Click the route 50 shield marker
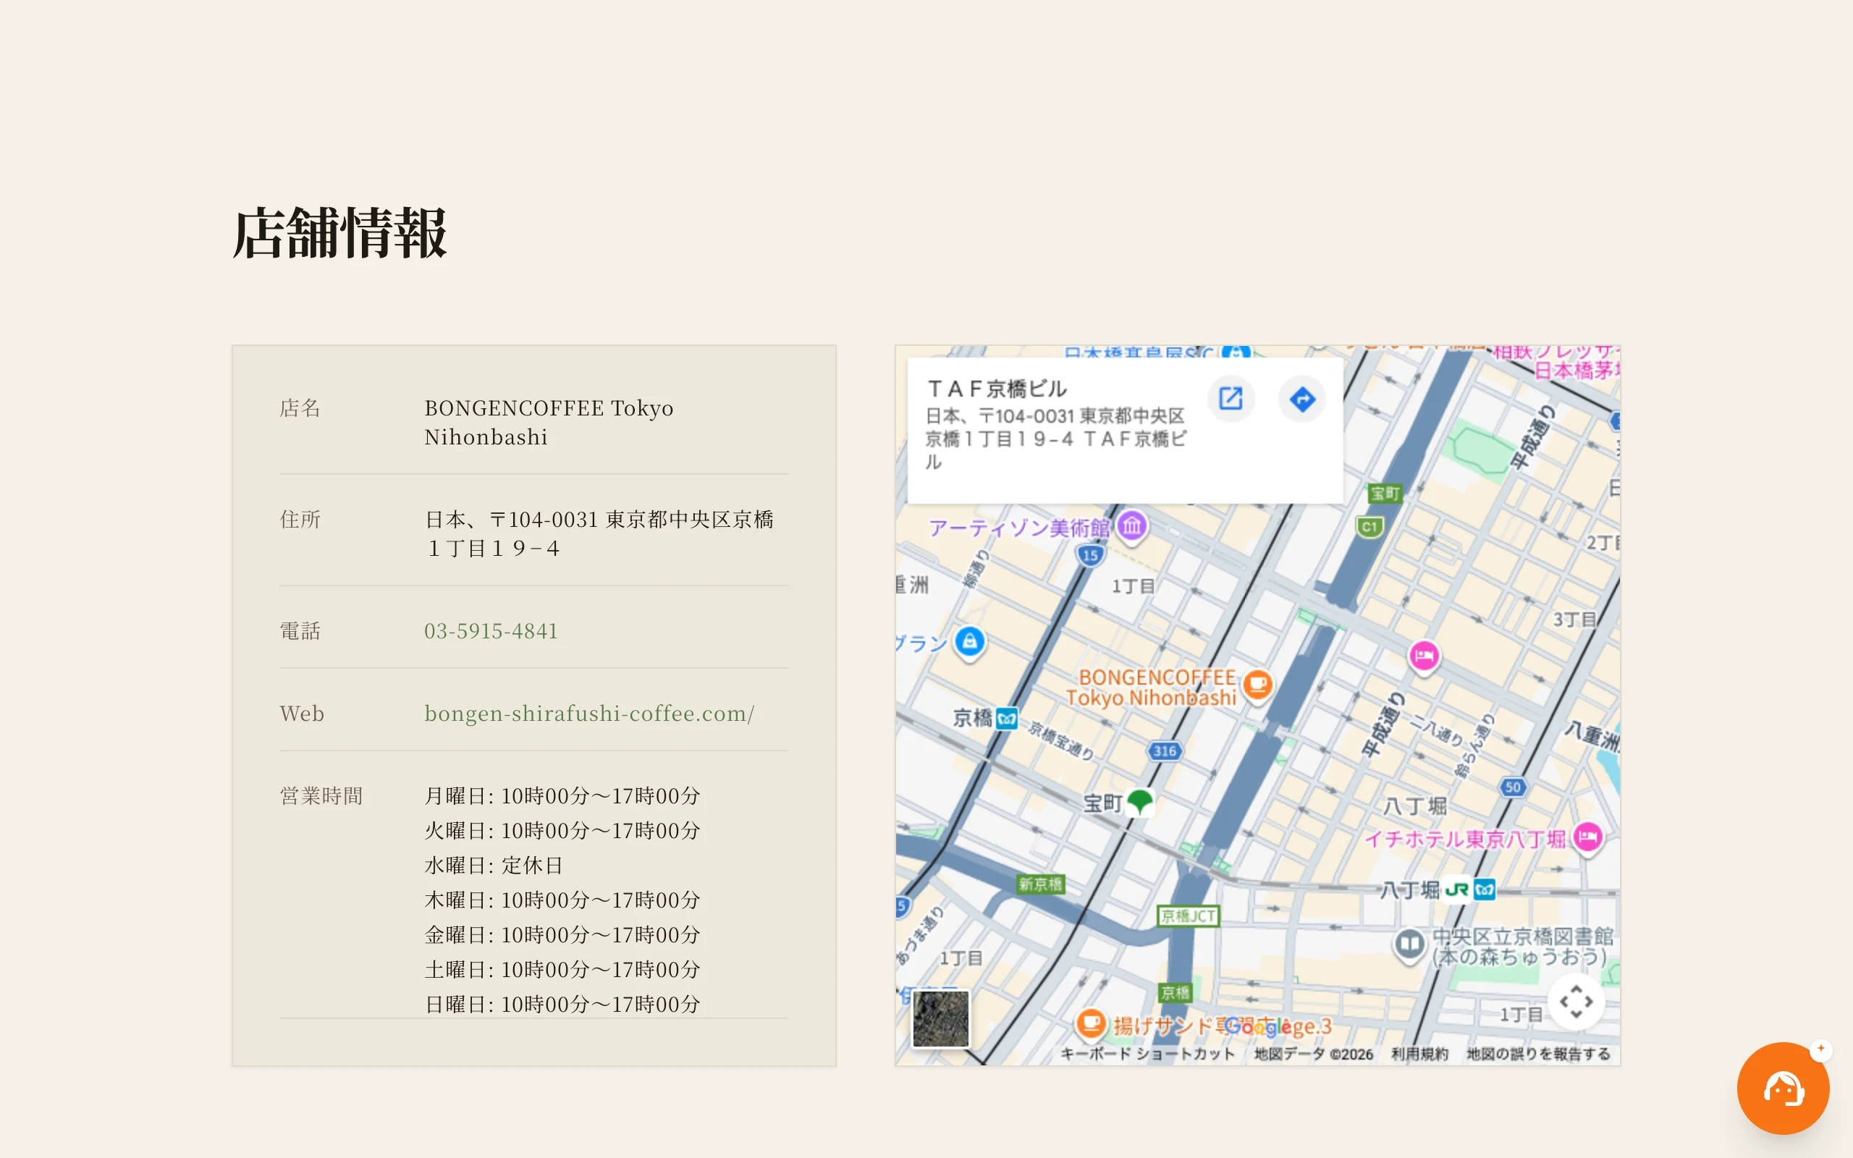The image size is (1853, 1158). 1512,787
